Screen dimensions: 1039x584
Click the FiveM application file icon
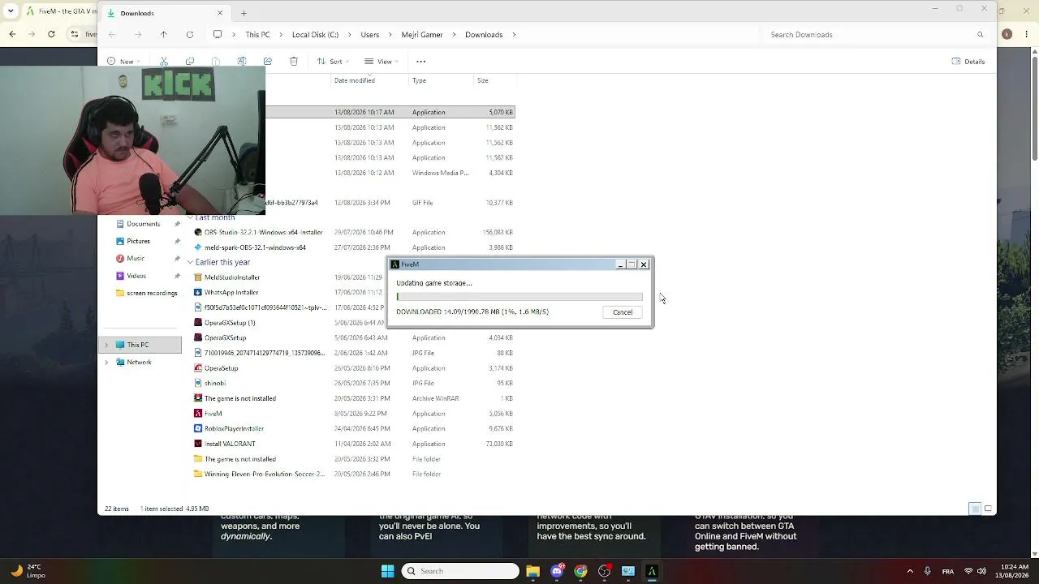pos(198,414)
